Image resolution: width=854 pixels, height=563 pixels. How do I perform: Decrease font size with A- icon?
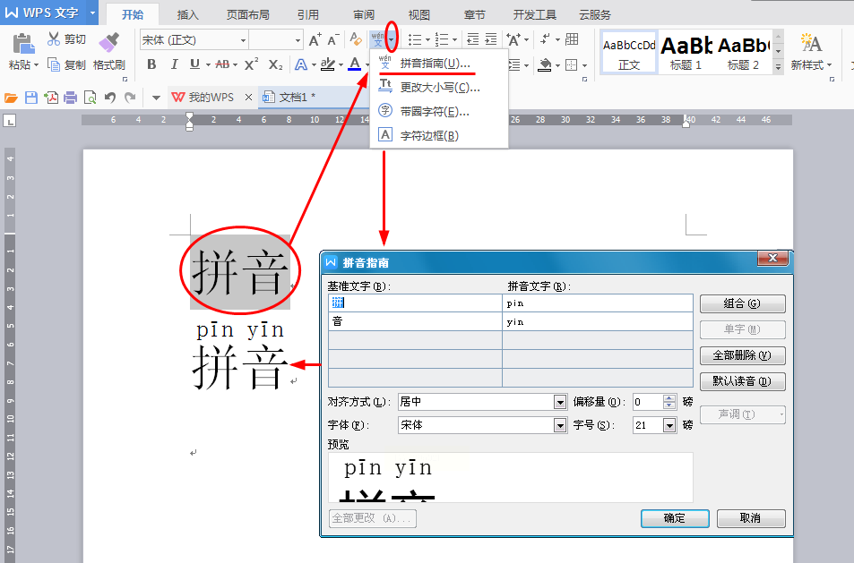pyautogui.click(x=333, y=39)
